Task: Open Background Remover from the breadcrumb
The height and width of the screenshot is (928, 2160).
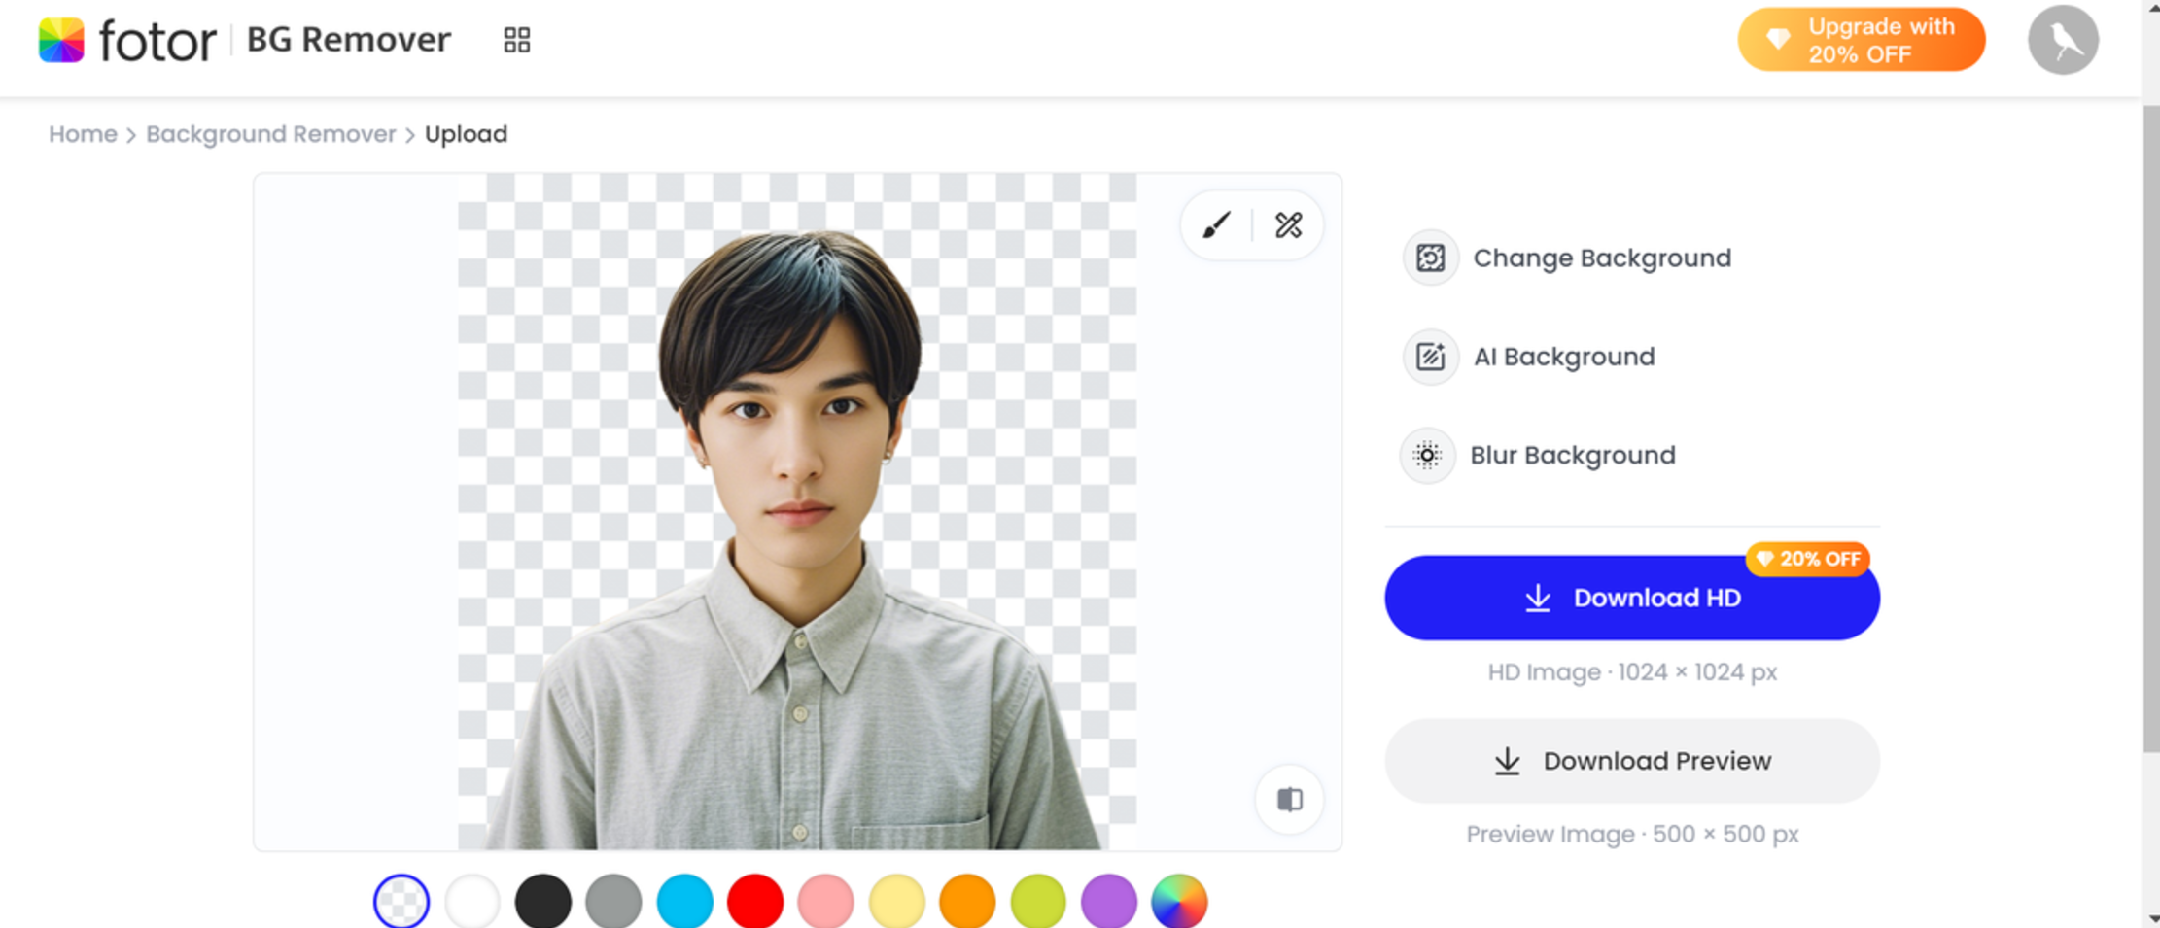Action: 271,134
